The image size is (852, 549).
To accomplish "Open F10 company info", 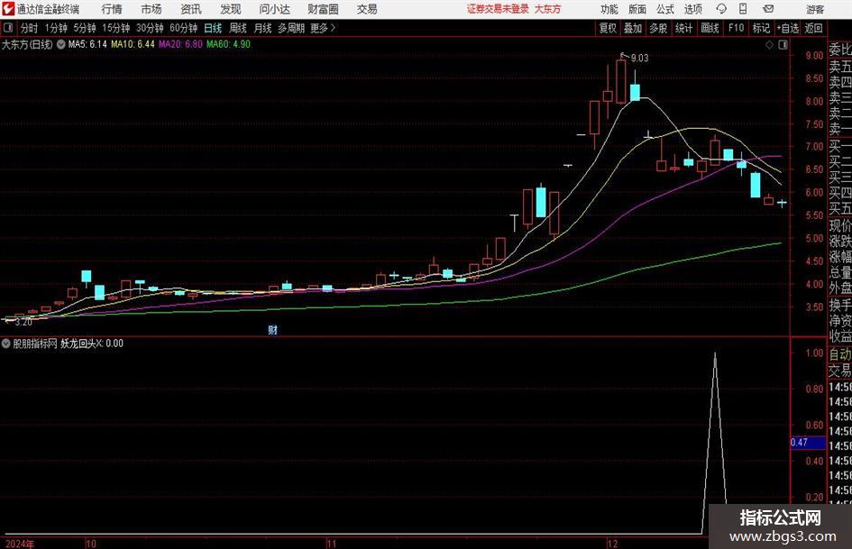I will pos(736,28).
